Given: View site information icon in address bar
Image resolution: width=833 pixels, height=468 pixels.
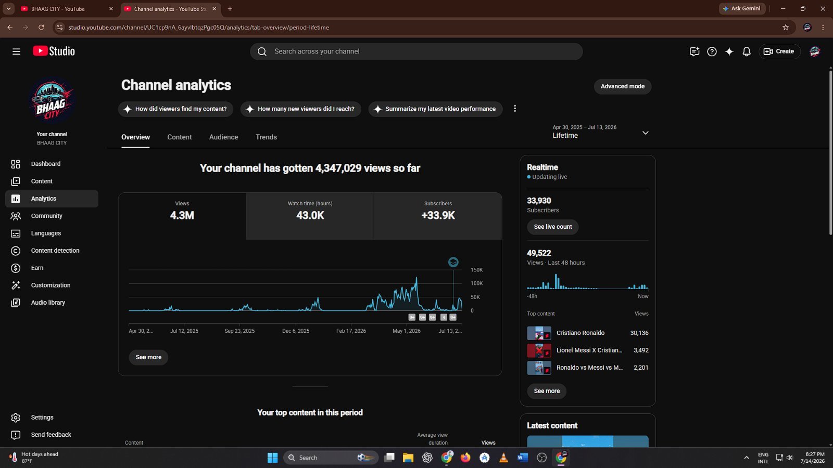Looking at the screenshot, I should (60, 28).
